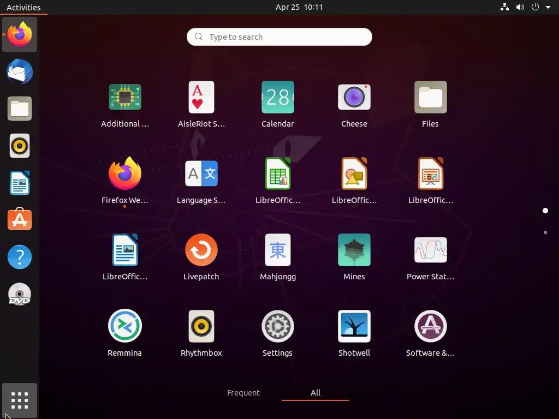
Task: Open Language Support
Action: (201, 173)
